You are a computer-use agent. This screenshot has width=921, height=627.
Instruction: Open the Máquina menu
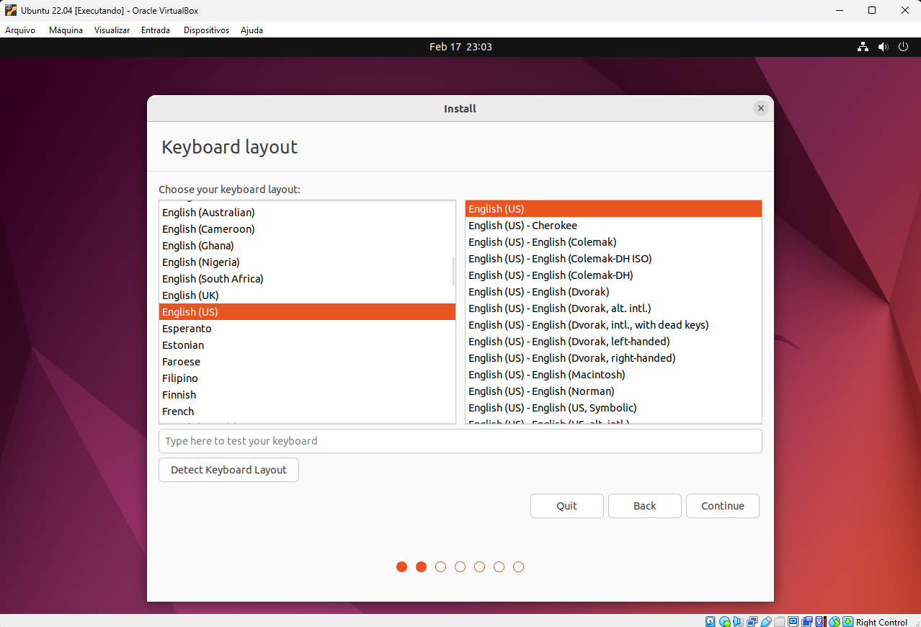coord(66,30)
